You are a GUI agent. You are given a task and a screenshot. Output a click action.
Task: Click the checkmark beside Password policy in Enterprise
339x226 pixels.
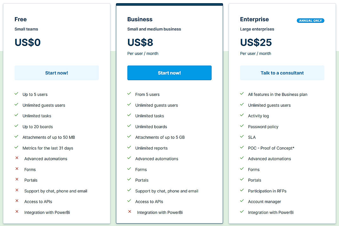click(242, 126)
